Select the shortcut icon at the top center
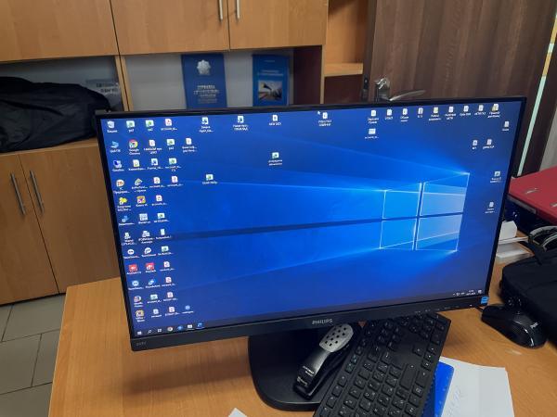The image size is (557, 417). (324, 118)
